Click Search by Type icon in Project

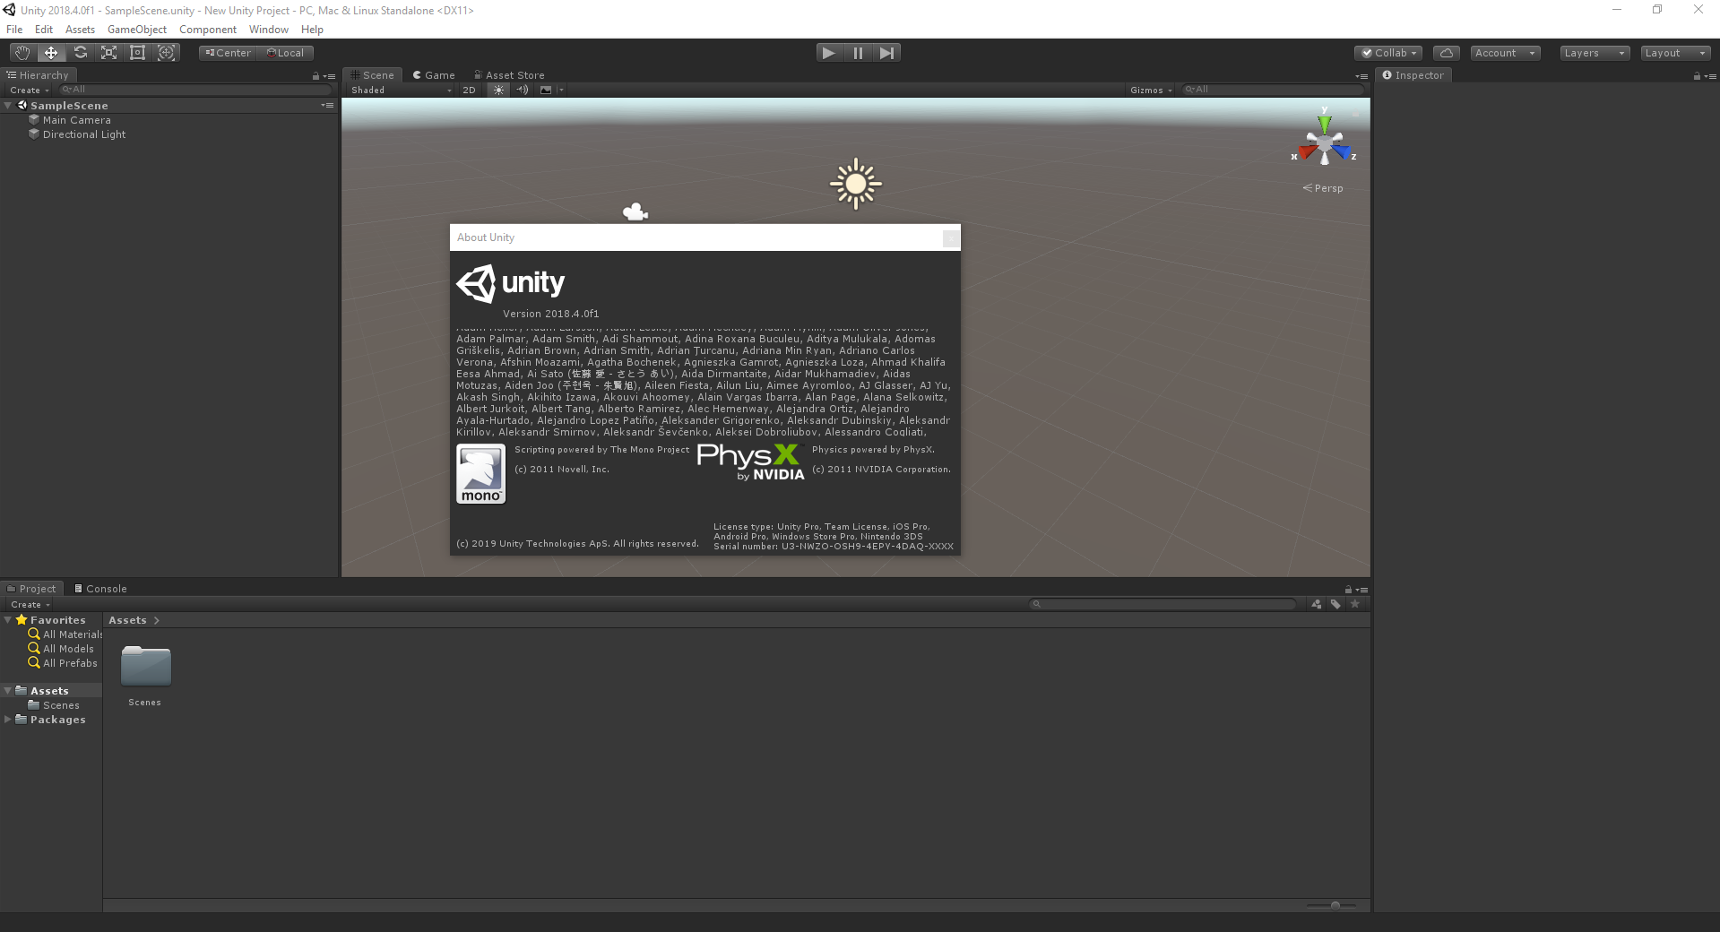(x=1316, y=604)
